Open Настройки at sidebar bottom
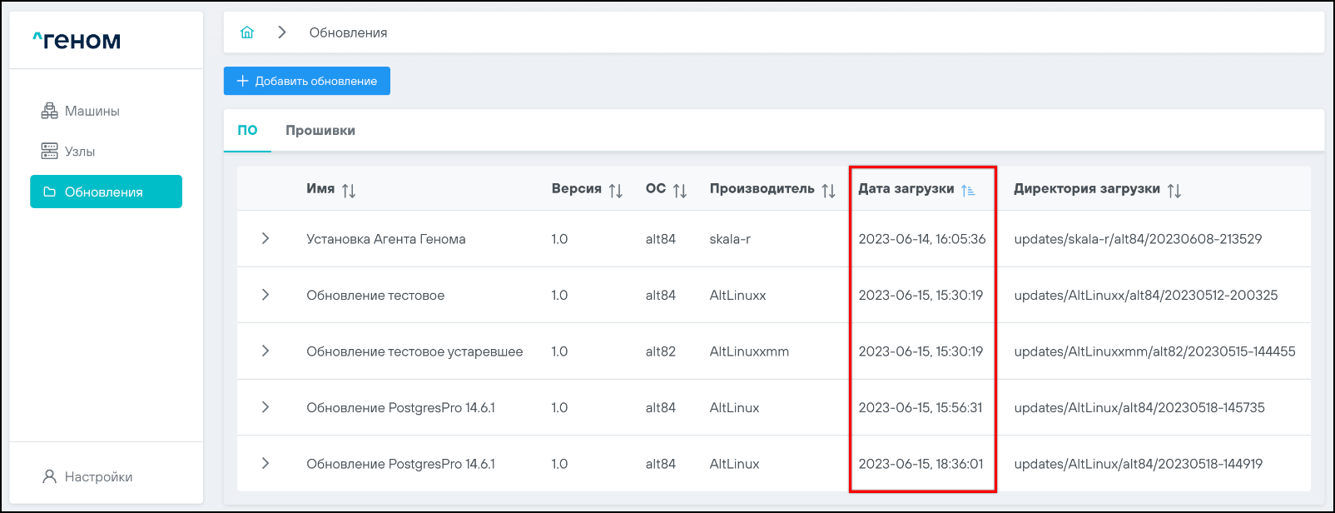Viewport: 1335px width, 513px height. coord(98,477)
